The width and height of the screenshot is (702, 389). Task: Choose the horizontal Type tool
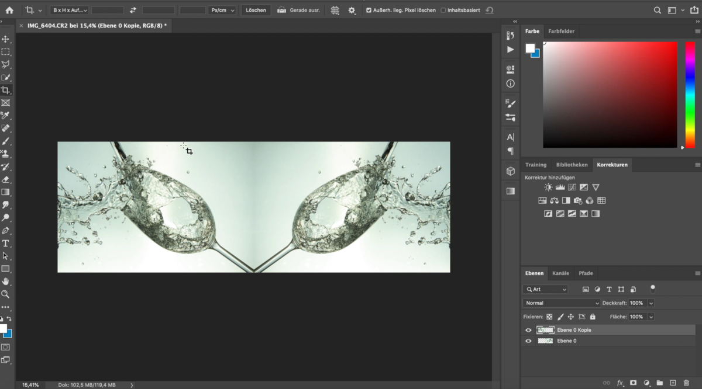6,242
